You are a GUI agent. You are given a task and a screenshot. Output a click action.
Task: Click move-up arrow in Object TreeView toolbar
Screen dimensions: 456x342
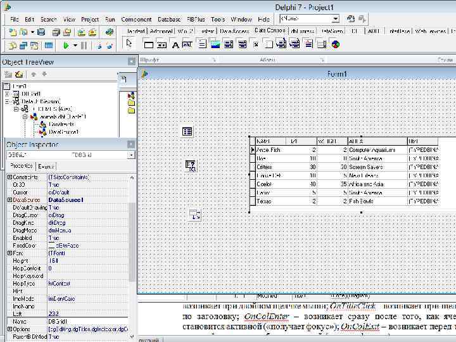click(x=34, y=74)
